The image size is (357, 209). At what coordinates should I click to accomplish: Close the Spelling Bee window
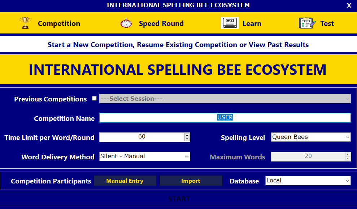tap(349, 5)
